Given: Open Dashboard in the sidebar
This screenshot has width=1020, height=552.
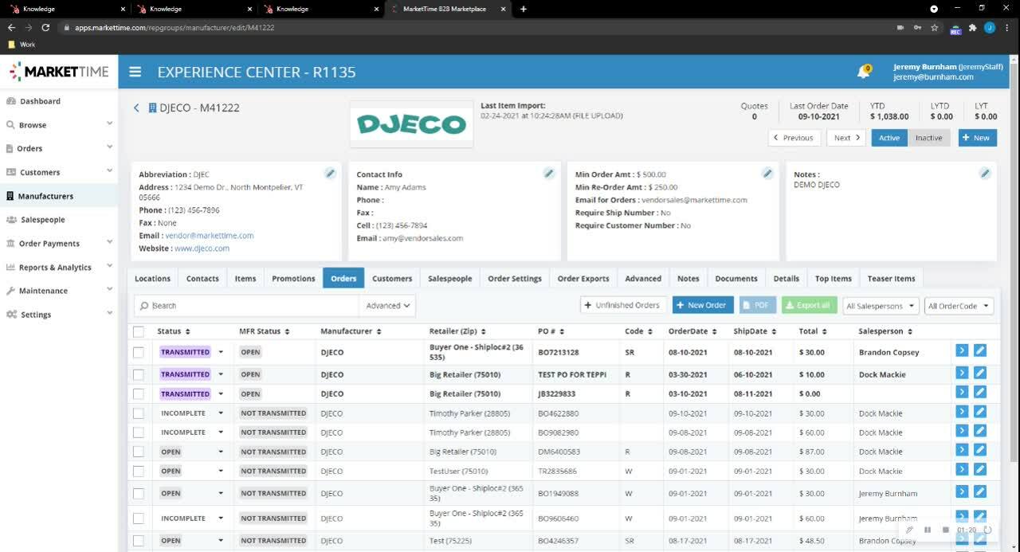Looking at the screenshot, I should [59, 101].
